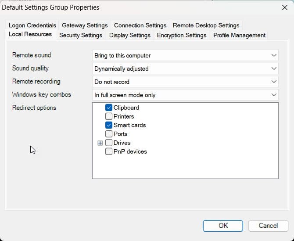Click the Remote recording label
Image resolution: width=294 pixels, height=241 pixels.
[36, 82]
